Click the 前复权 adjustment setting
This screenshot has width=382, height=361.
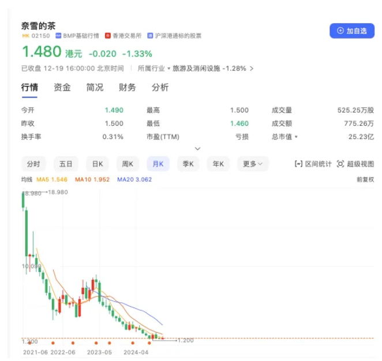tap(365, 180)
